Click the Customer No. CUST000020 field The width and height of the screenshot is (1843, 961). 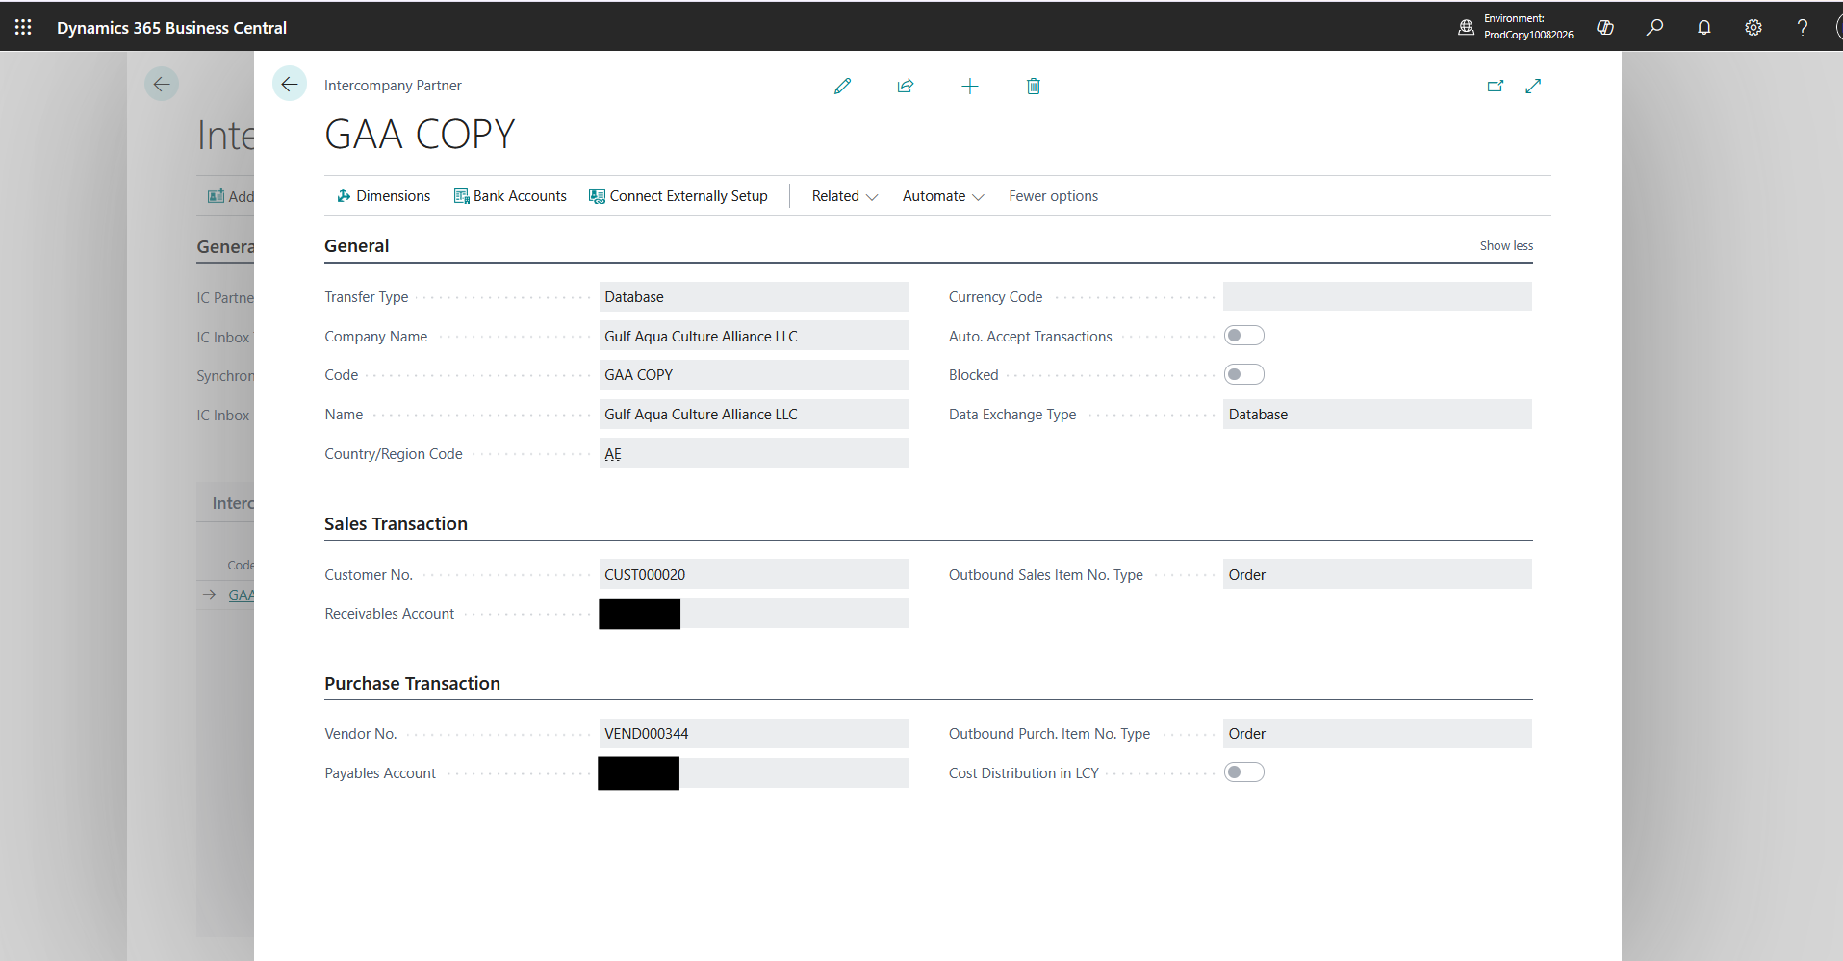tap(754, 574)
